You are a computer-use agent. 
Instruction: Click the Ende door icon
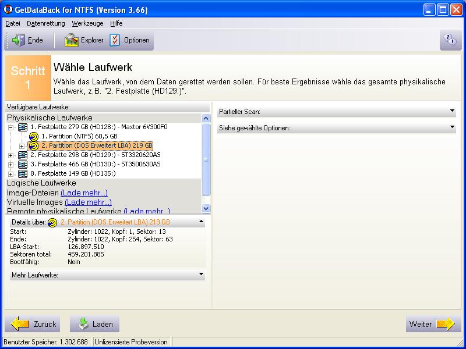(19, 40)
